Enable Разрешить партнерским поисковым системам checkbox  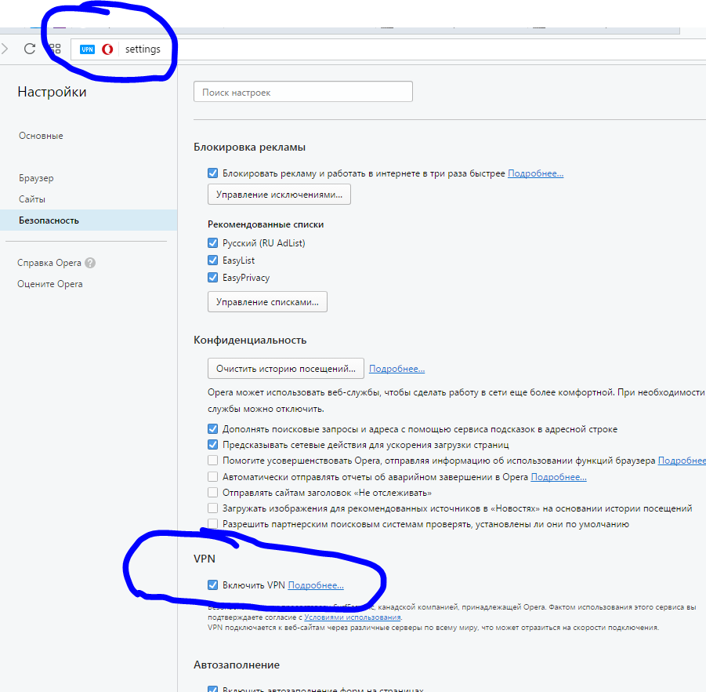[212, 524]
